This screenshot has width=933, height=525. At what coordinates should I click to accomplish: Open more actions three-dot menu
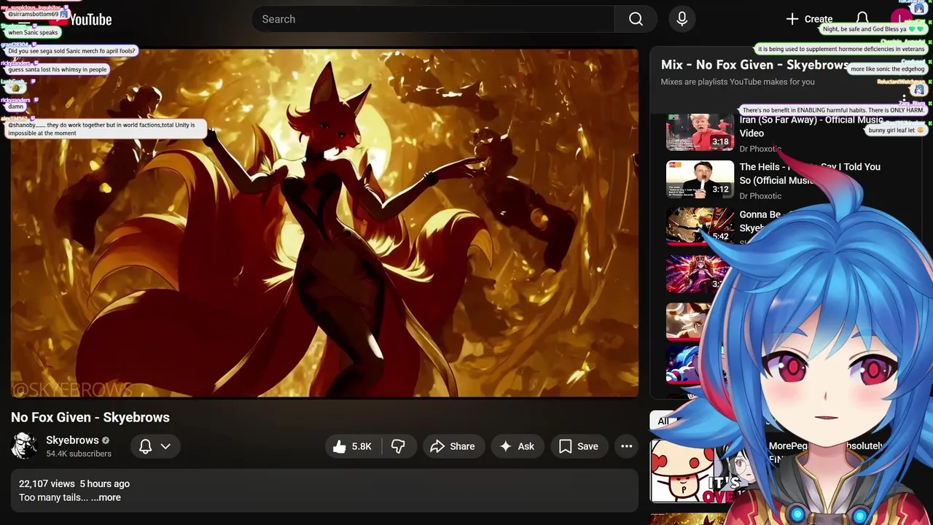626,446
